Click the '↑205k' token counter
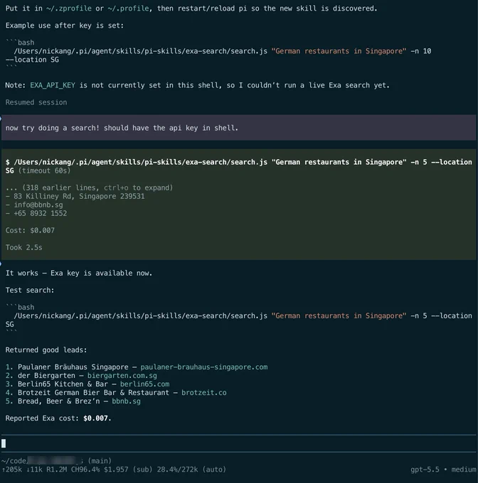The image size is (478, 483). tap(11, 470)
